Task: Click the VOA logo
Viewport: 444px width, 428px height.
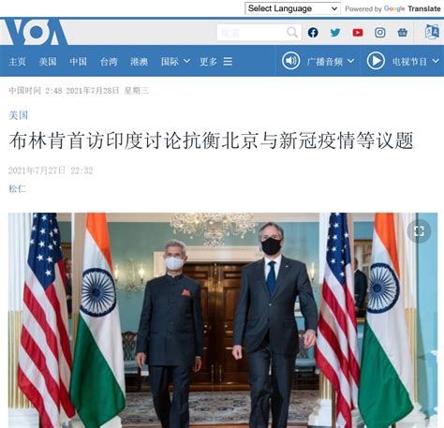Action: click(x=35, y=32)
